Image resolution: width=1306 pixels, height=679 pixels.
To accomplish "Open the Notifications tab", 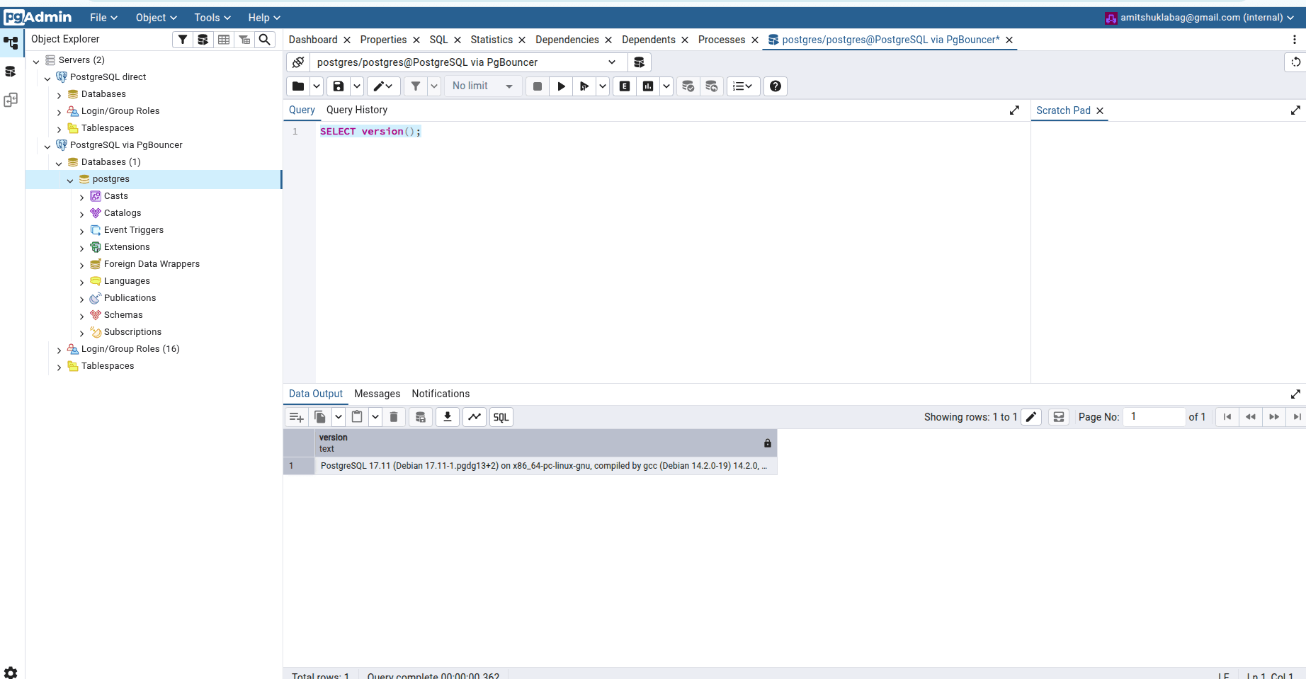I will 441,394.
